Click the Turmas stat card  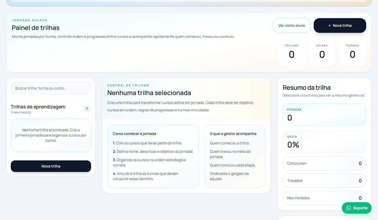coord(353,51)
